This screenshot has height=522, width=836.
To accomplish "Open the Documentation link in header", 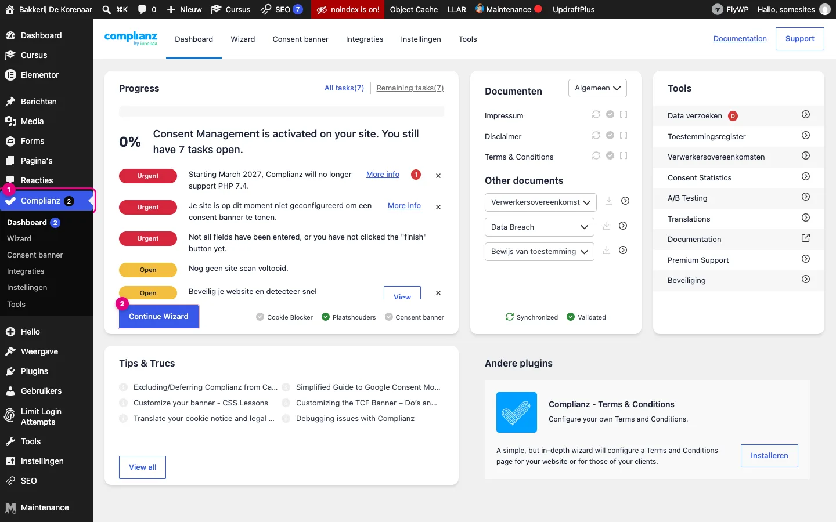I will (740, 38).
